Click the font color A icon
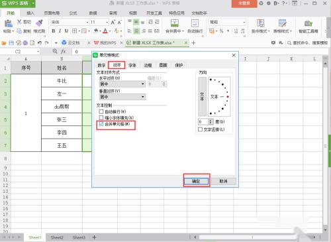Viewport: 331px width, 242px height. (105, 31)
